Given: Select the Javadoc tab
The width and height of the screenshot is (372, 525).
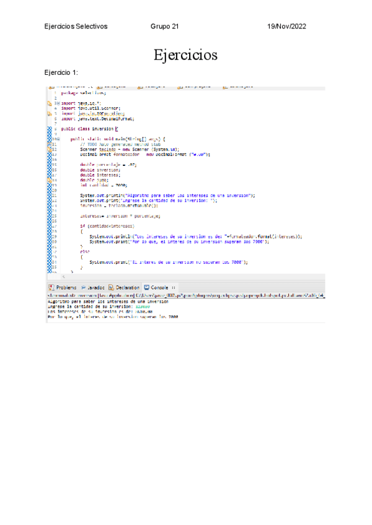Looking at the screenshot, I should tap(95, 287).
